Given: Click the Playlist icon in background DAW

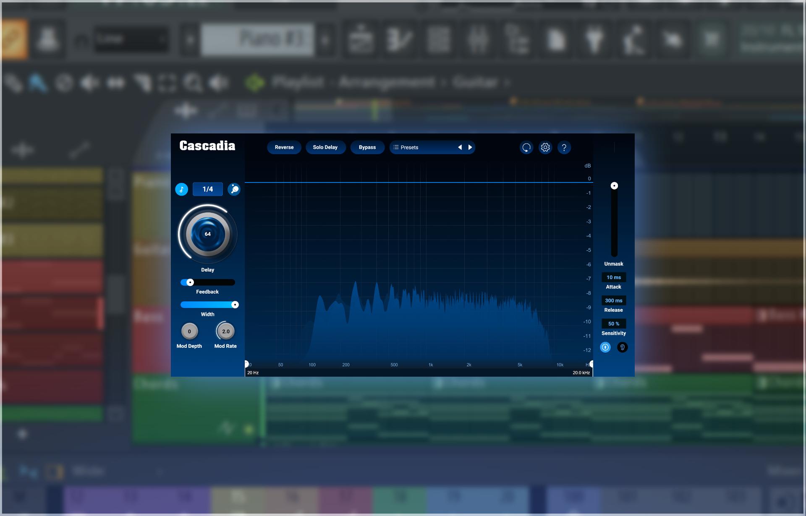Looking at the screenshot, I should (x=254, y=83).
